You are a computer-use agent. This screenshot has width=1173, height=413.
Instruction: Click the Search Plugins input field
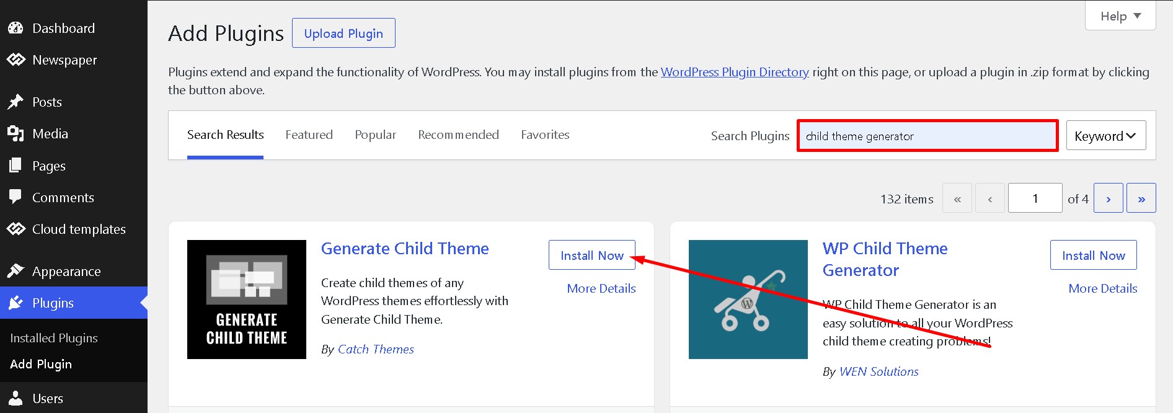[x=927, y=136]
